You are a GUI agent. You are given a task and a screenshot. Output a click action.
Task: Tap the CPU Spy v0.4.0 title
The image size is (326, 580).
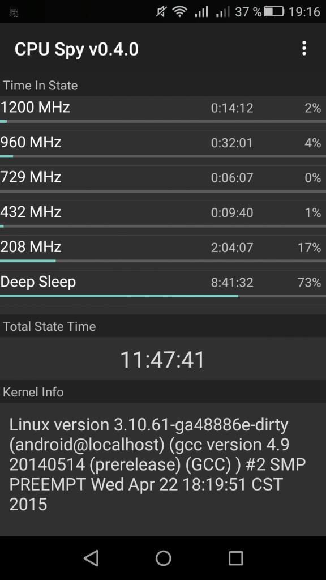[x=76, y=49]
